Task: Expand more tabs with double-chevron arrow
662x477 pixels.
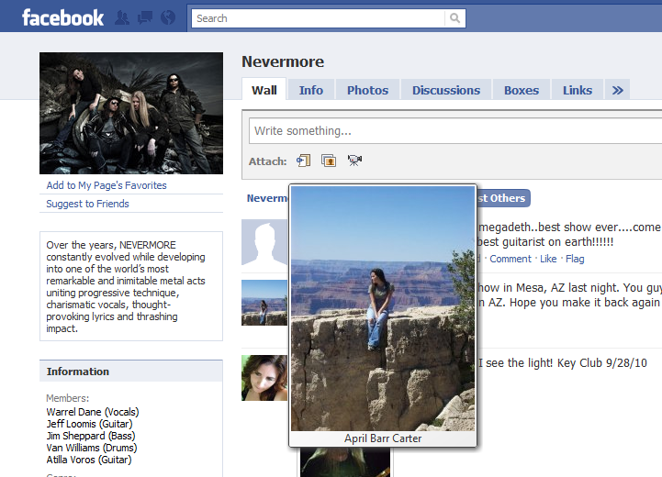Action: 618,90
